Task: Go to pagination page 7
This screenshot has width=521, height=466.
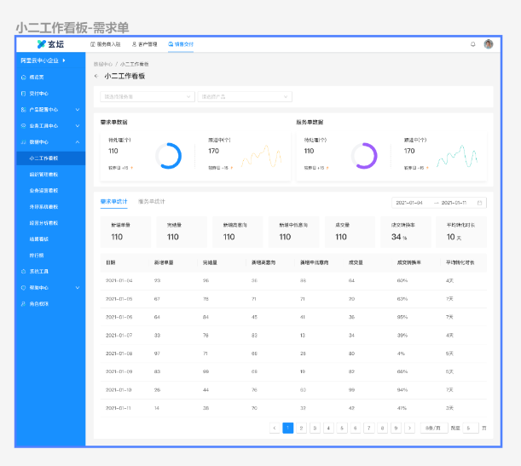Action: [x=369, y=429]
